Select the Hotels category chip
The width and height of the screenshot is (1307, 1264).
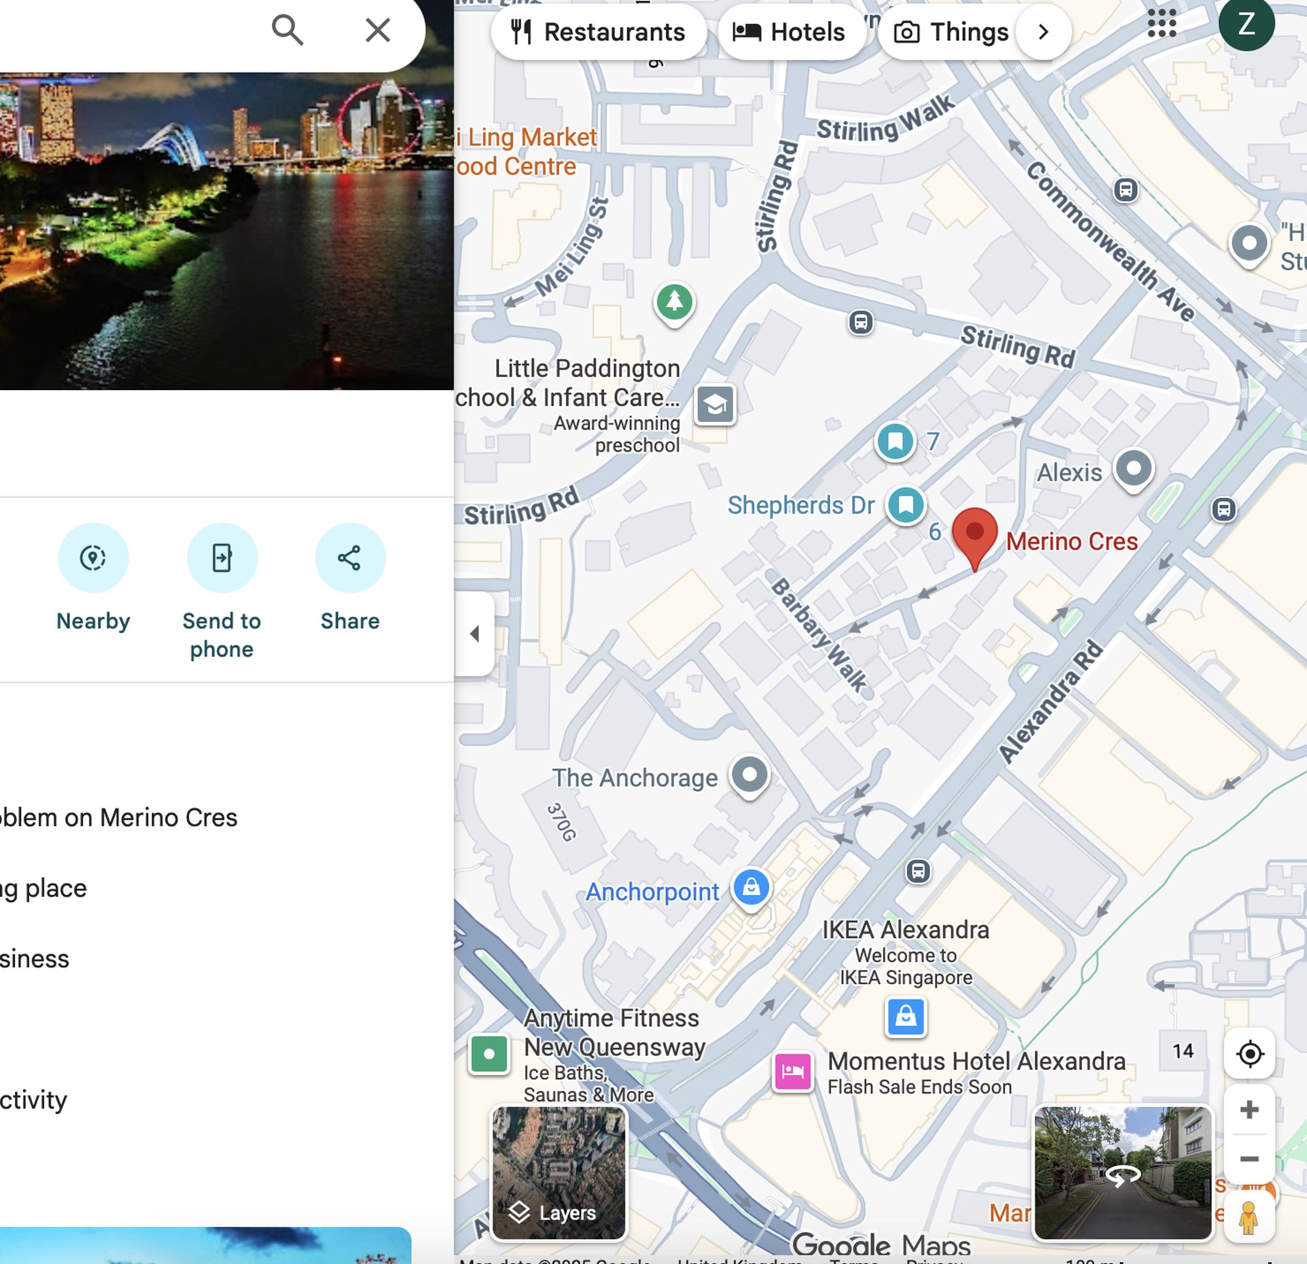coord(789,32)
